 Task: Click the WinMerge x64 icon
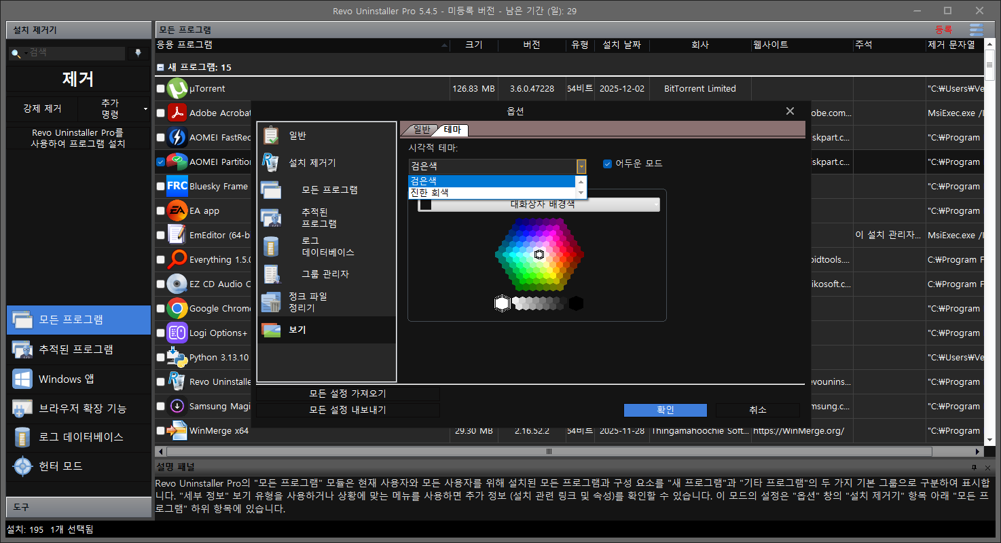tap(177, 430)
